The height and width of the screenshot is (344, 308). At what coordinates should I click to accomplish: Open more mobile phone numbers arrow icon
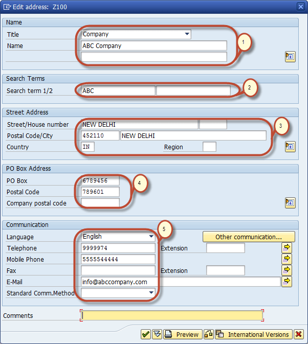click(x=287, y=259)
